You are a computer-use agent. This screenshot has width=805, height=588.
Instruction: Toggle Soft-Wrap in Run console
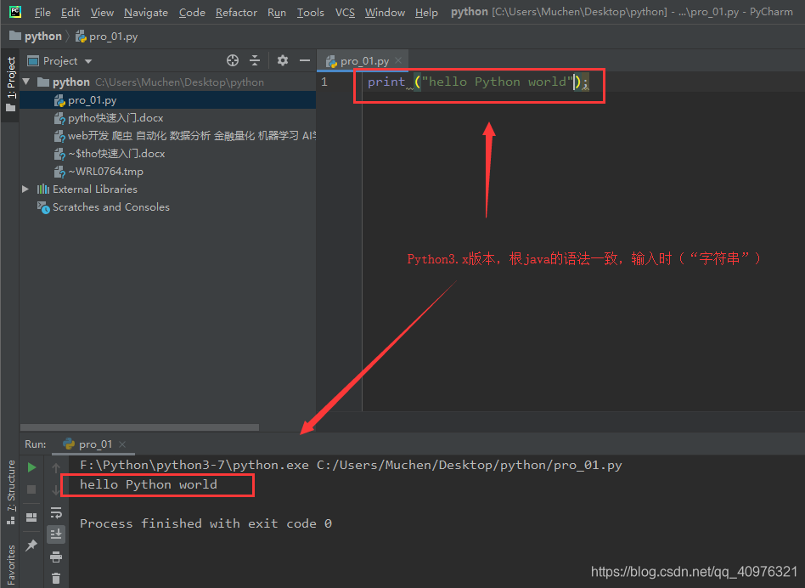(56, 512)
